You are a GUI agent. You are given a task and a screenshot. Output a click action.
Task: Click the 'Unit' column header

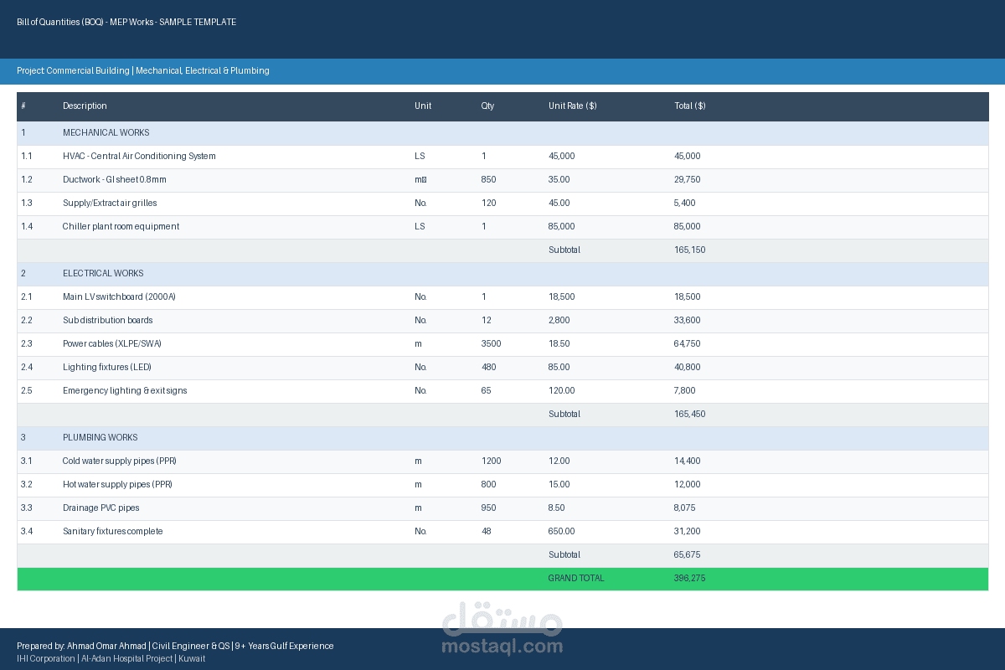pos(423,106)
